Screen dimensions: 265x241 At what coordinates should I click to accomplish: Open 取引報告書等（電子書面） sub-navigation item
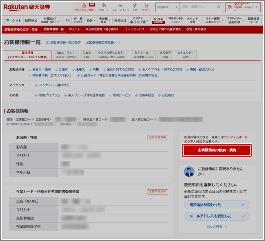tap(102, 30)
